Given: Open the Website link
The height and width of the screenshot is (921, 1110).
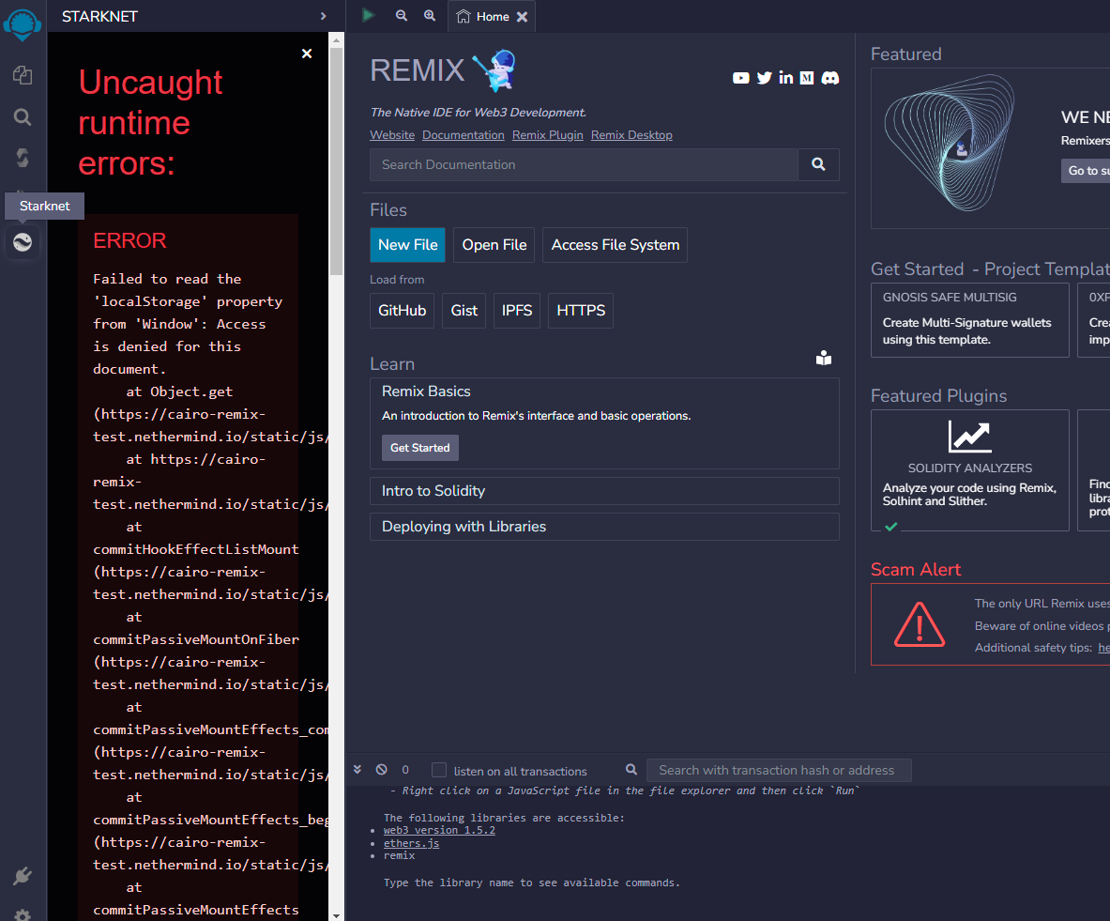Looking at the screenshot, I should click(392, 134).
